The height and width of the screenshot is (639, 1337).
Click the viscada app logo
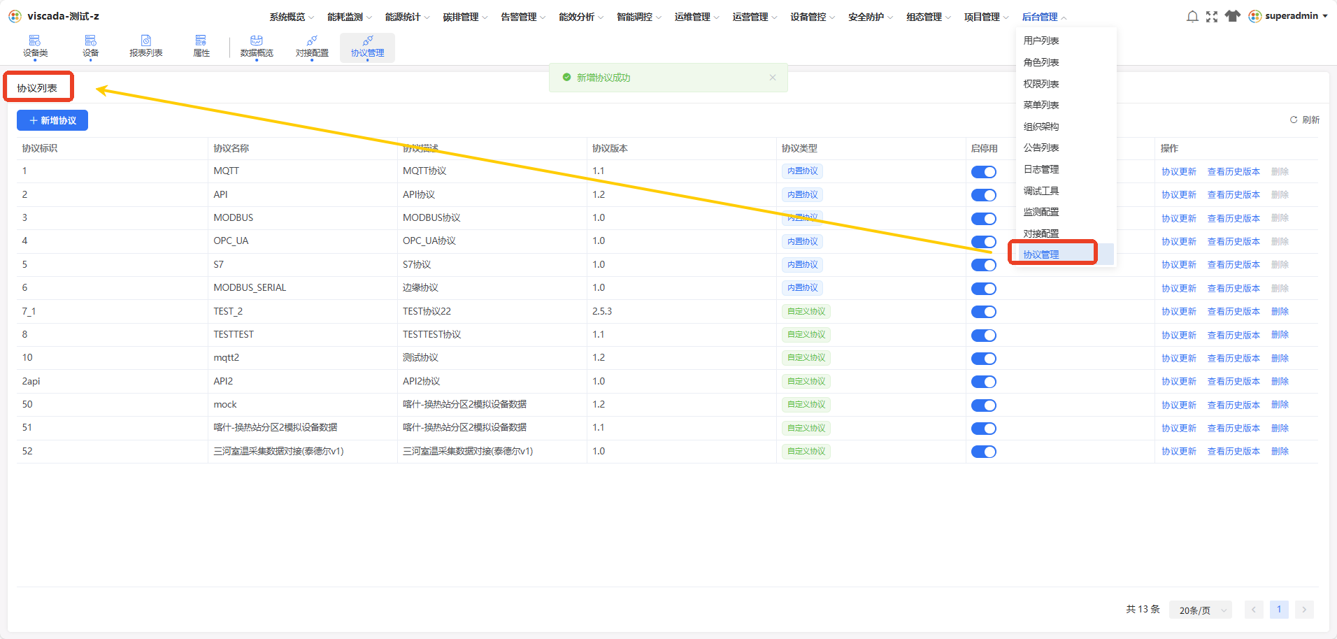(15, 16)
